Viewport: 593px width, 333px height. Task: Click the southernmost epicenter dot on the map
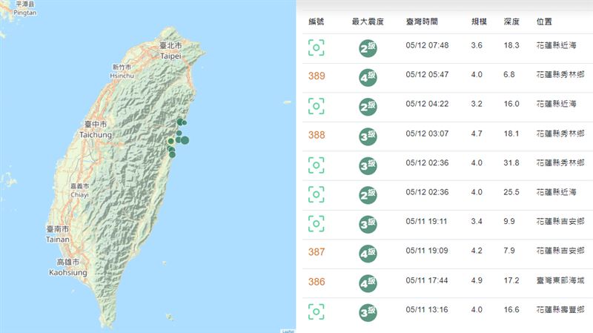172,154
